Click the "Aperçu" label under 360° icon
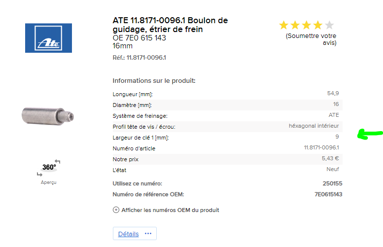383x247 pixels. 48,182
